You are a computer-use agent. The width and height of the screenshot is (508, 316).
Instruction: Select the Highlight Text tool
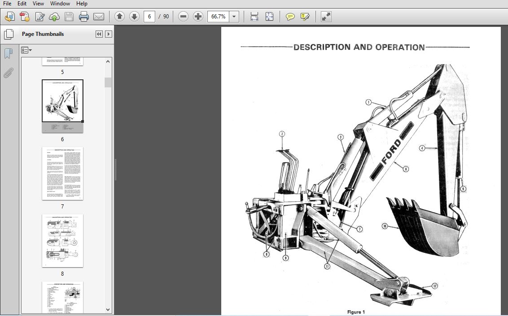(x=305, y=17)
